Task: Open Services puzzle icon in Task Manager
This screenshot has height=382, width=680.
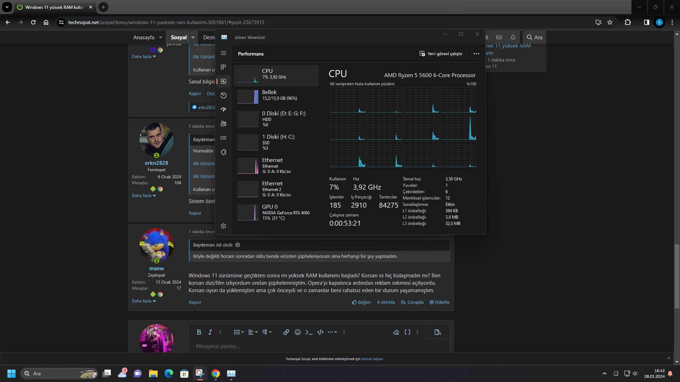Action: pos(223,152)
